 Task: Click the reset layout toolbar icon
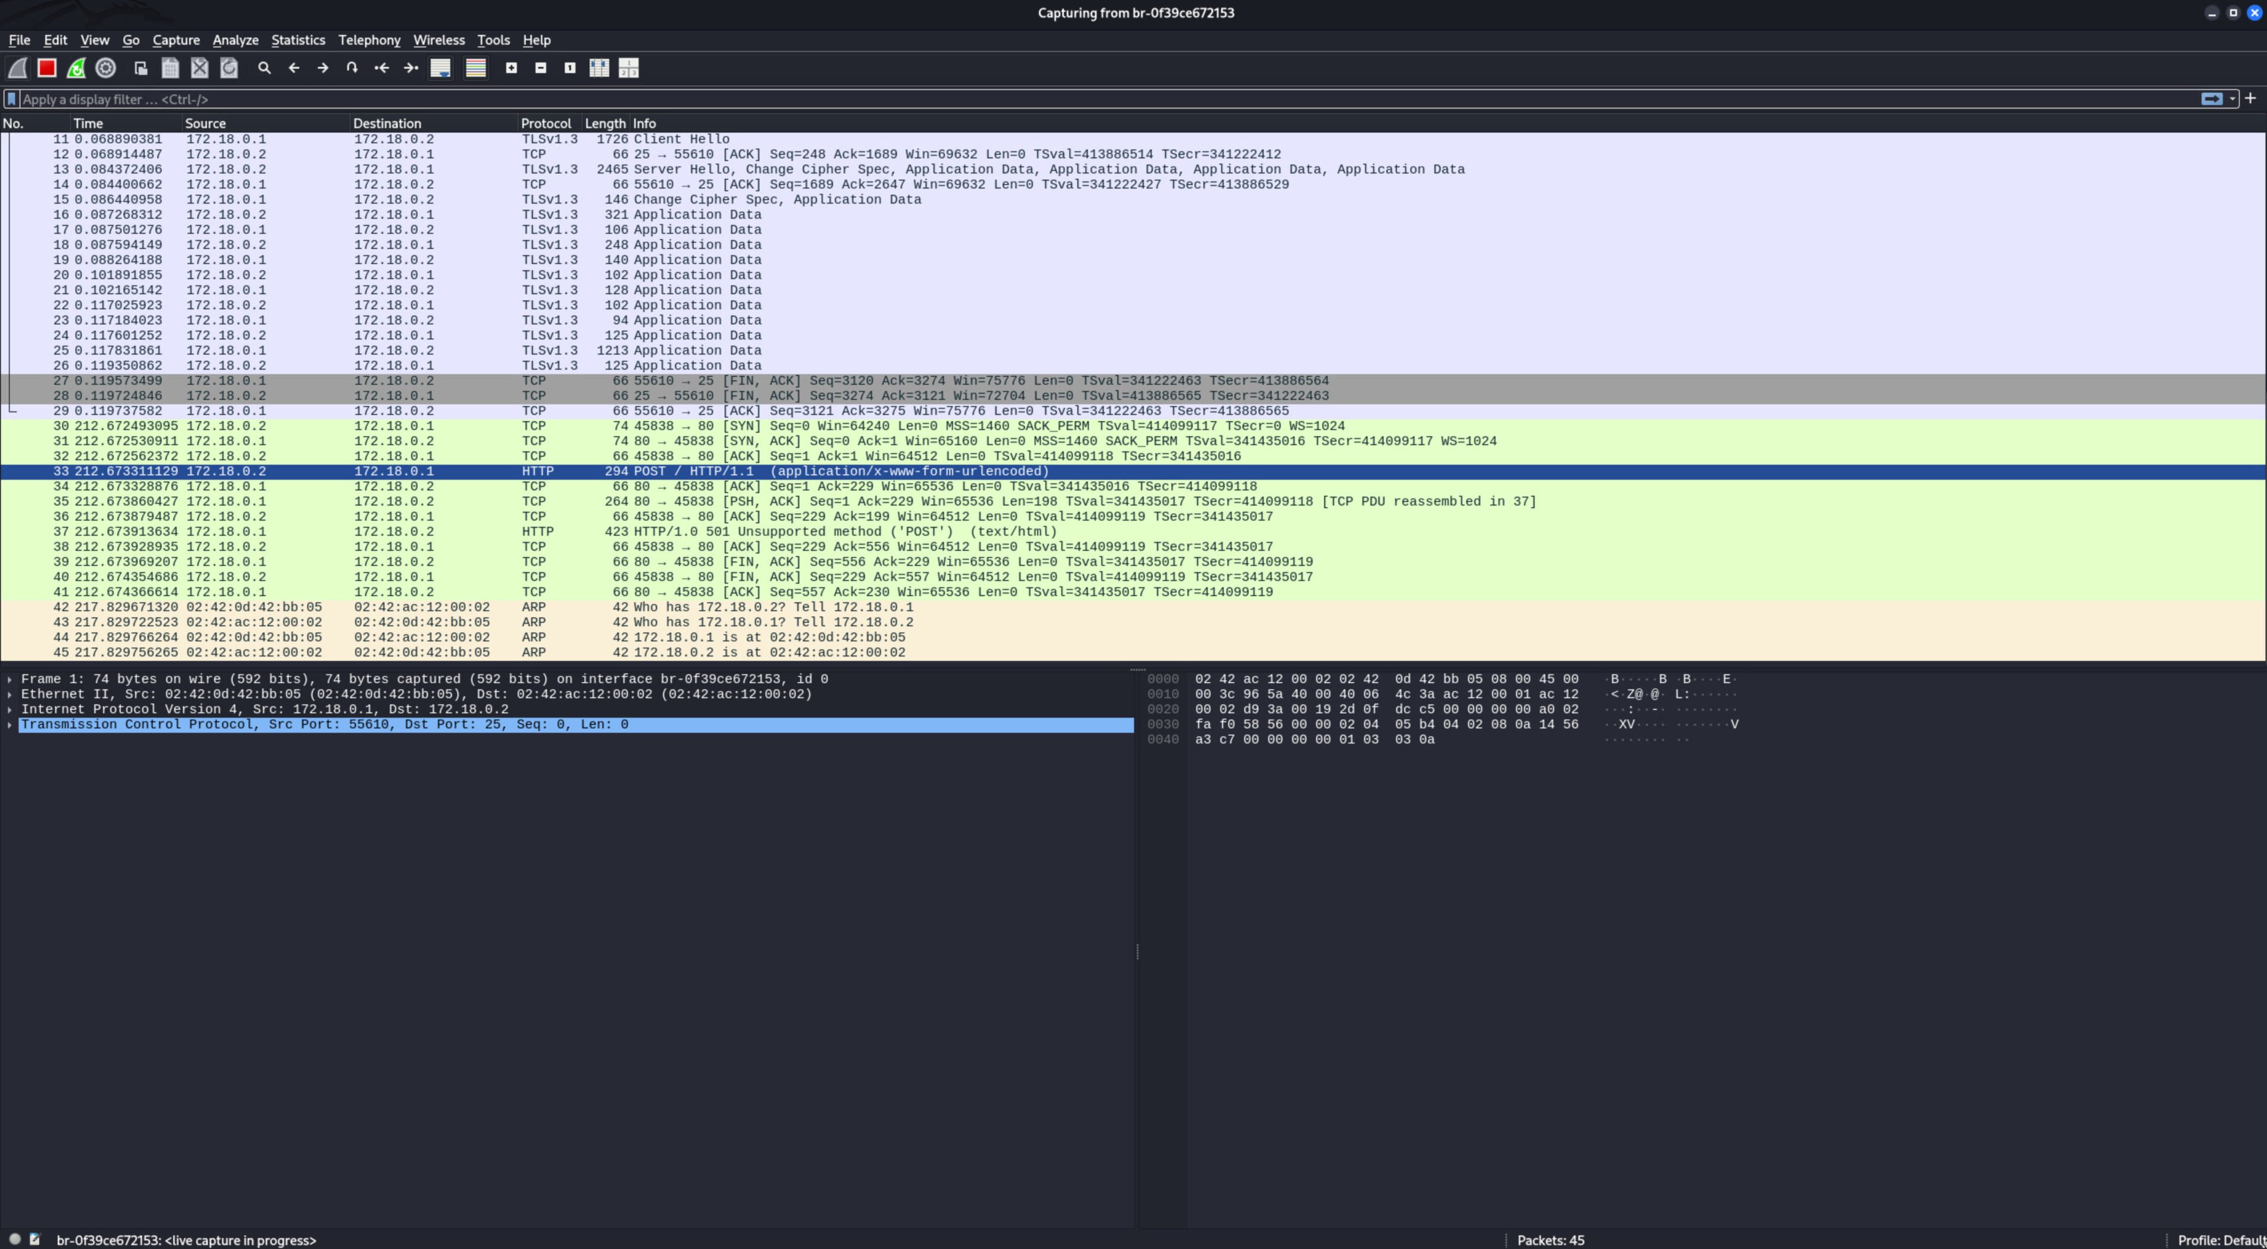click(629, 67)
